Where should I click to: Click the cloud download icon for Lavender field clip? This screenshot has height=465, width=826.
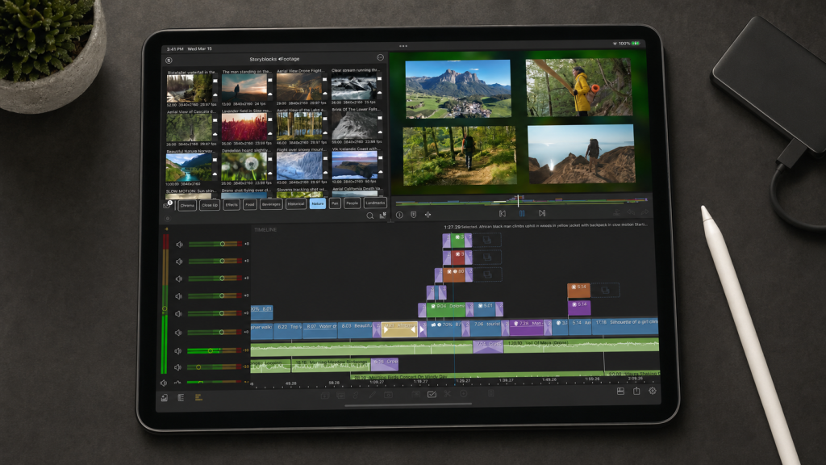tap(269, 134)
